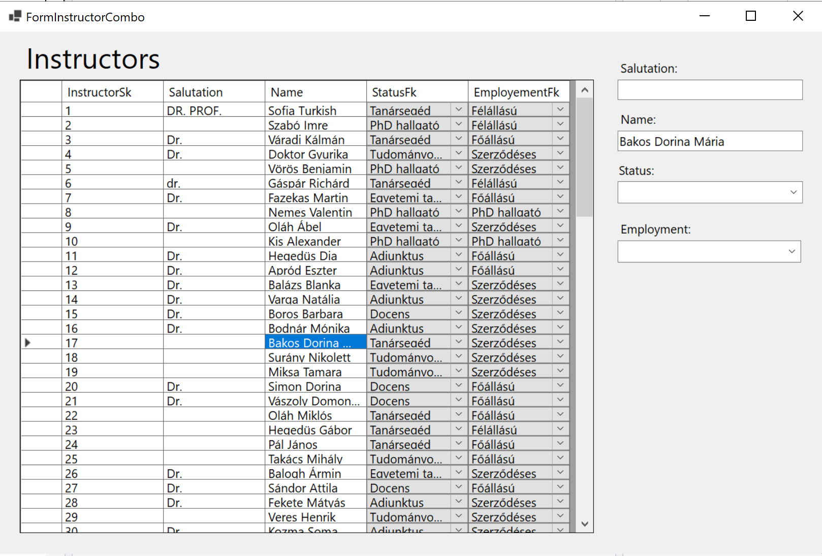The height and width of the screenshot is (556, 822).
Task: Sort by the InstructorSk column header
Action: (112, 92)
